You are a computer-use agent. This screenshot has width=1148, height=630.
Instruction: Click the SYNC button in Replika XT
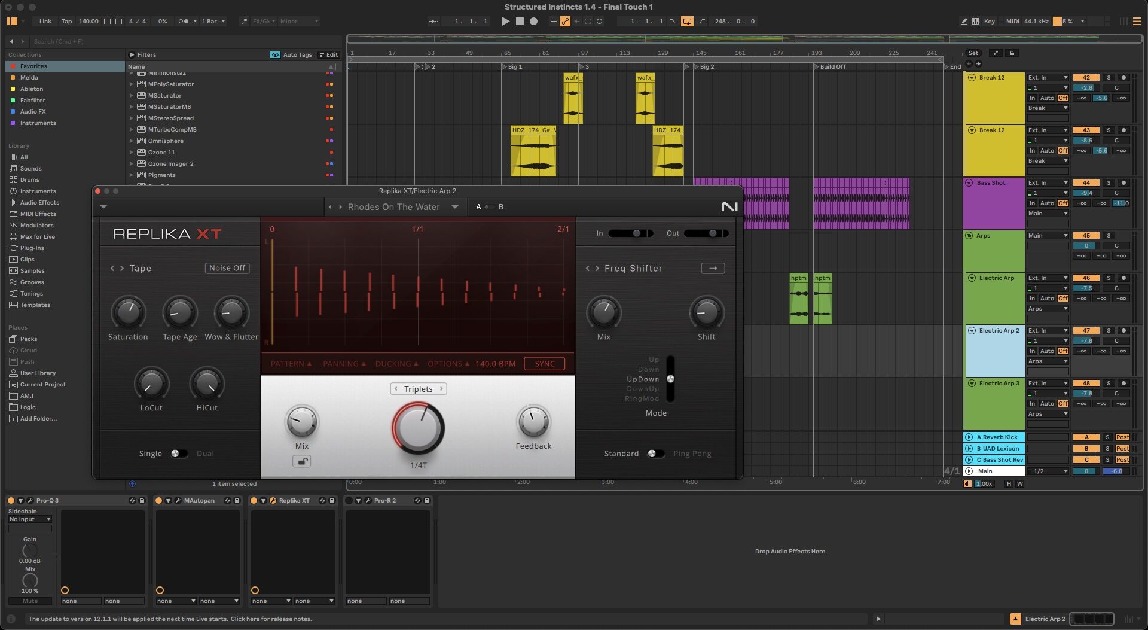coord(544,363)
